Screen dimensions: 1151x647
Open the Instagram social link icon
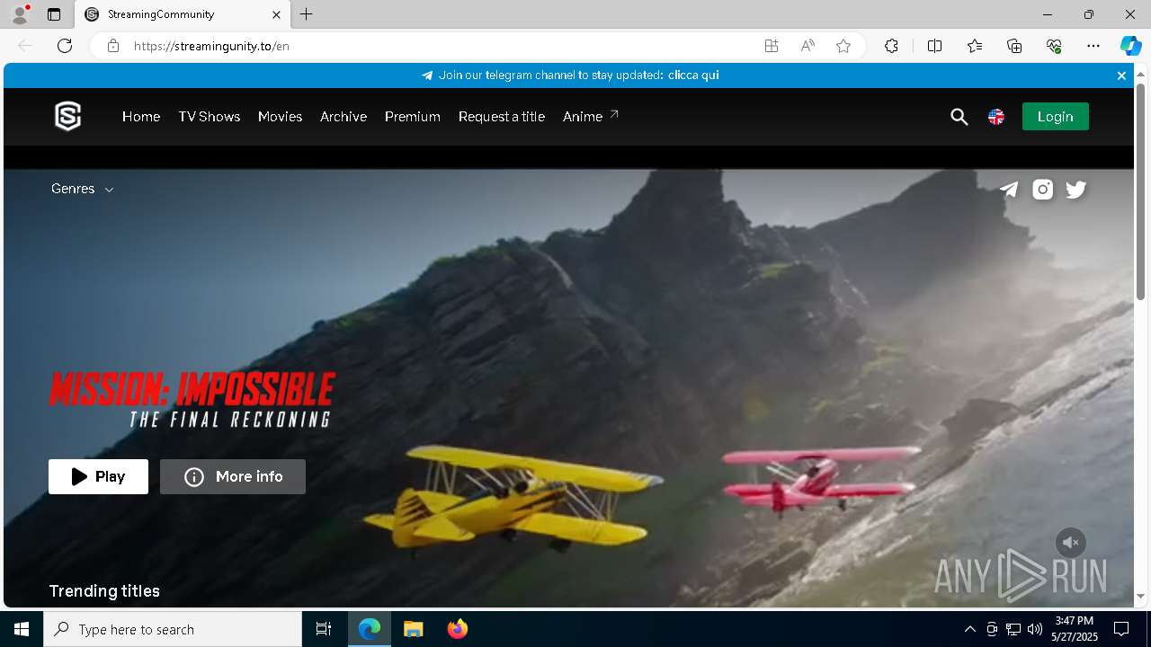(x=1043, y=190)
